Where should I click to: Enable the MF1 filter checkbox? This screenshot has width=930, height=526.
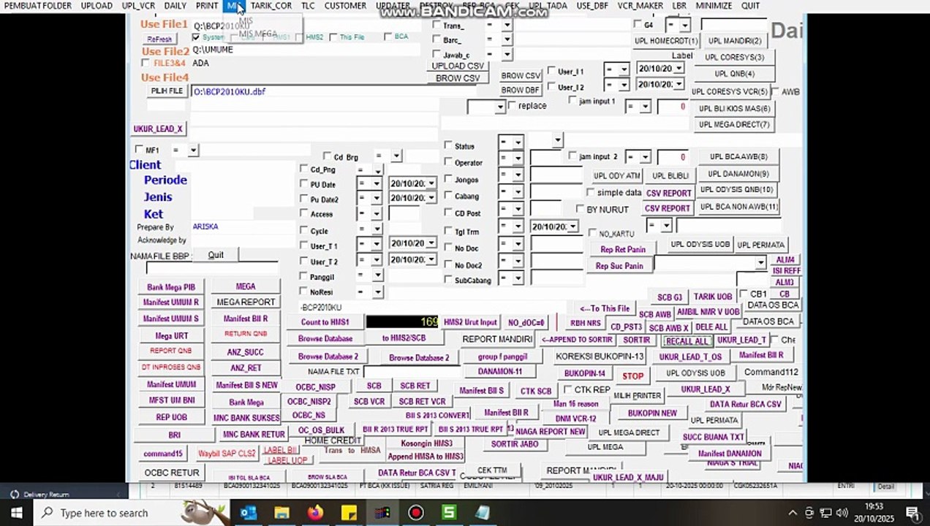pos(139,150)
